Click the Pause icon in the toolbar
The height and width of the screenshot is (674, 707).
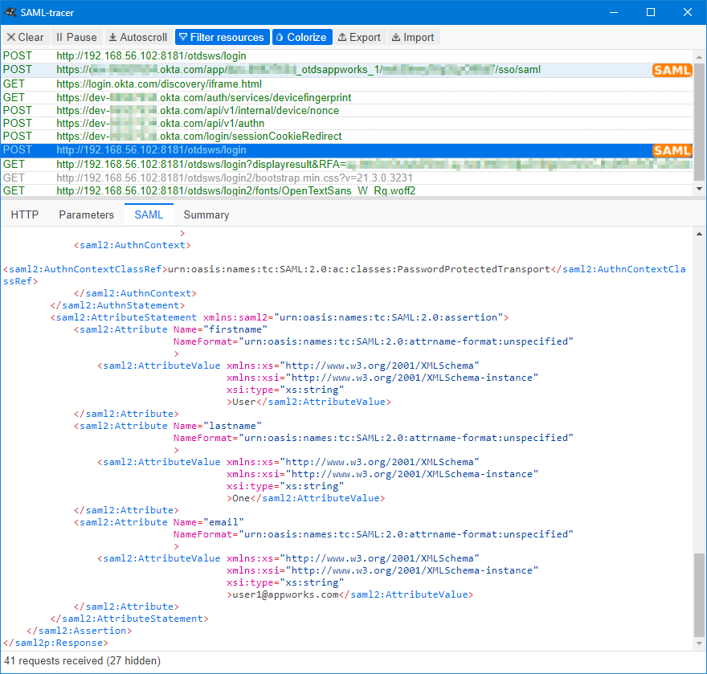pos(60,37)
